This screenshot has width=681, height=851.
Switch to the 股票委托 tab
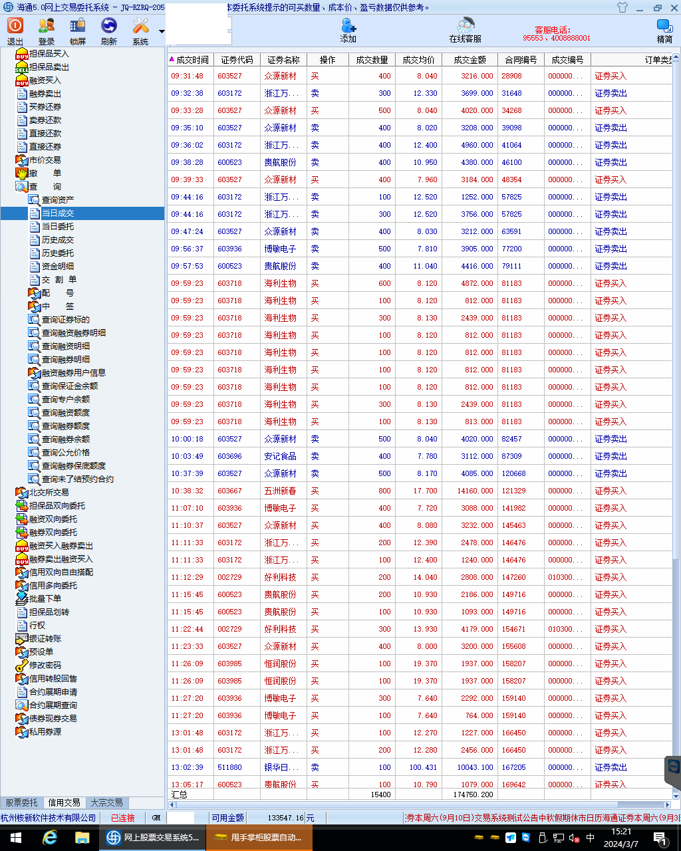coord(22,802)
